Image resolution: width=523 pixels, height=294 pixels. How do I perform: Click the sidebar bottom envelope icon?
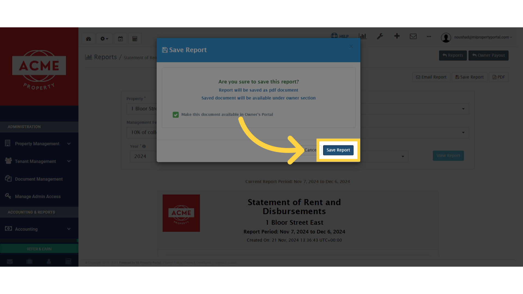10,262
